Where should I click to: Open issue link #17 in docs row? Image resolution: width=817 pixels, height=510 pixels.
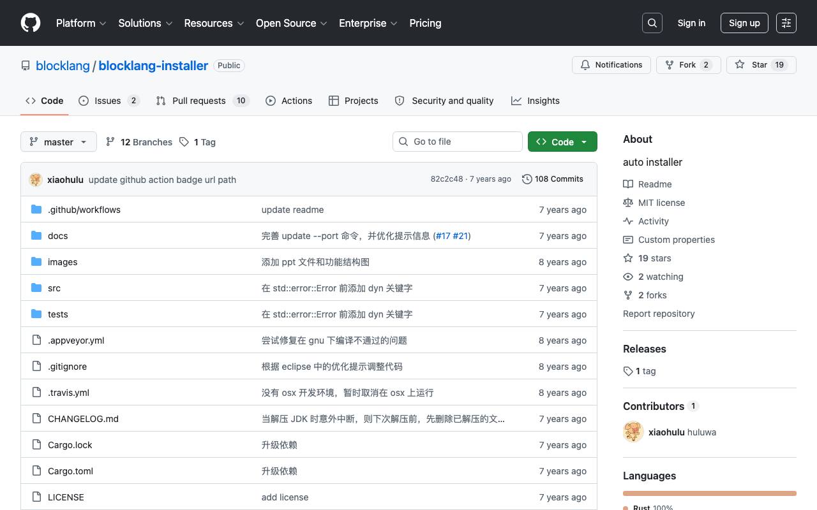443,236
